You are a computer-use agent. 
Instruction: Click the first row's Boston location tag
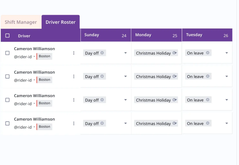pyautogui.click(x=44, y=56)
